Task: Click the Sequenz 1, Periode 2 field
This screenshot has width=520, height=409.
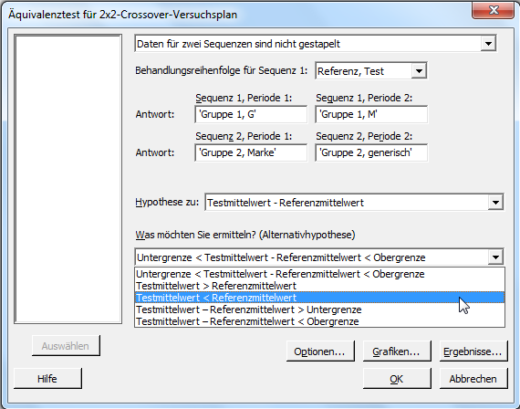Action: coord(371,114)
